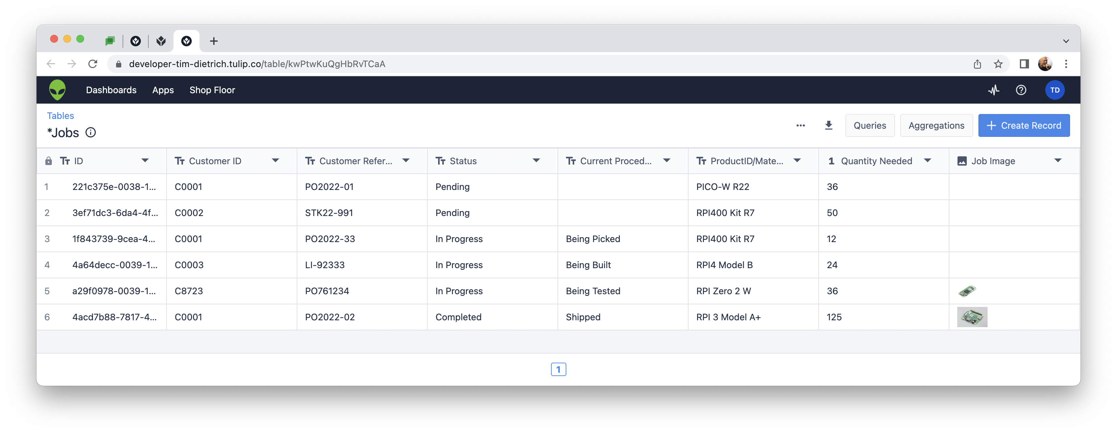Open the Current Procedure column dropdown

point(667,161)
